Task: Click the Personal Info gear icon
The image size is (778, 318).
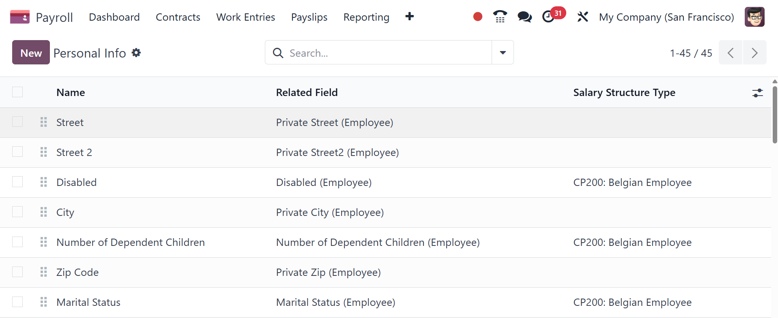Action: tap(136, 53)
